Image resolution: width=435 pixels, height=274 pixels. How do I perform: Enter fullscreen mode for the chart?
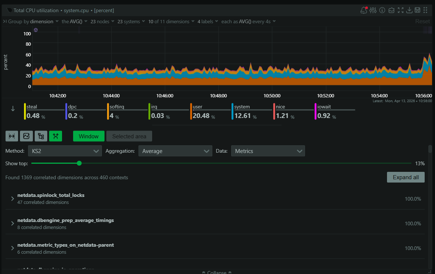(x=401, y=10)
